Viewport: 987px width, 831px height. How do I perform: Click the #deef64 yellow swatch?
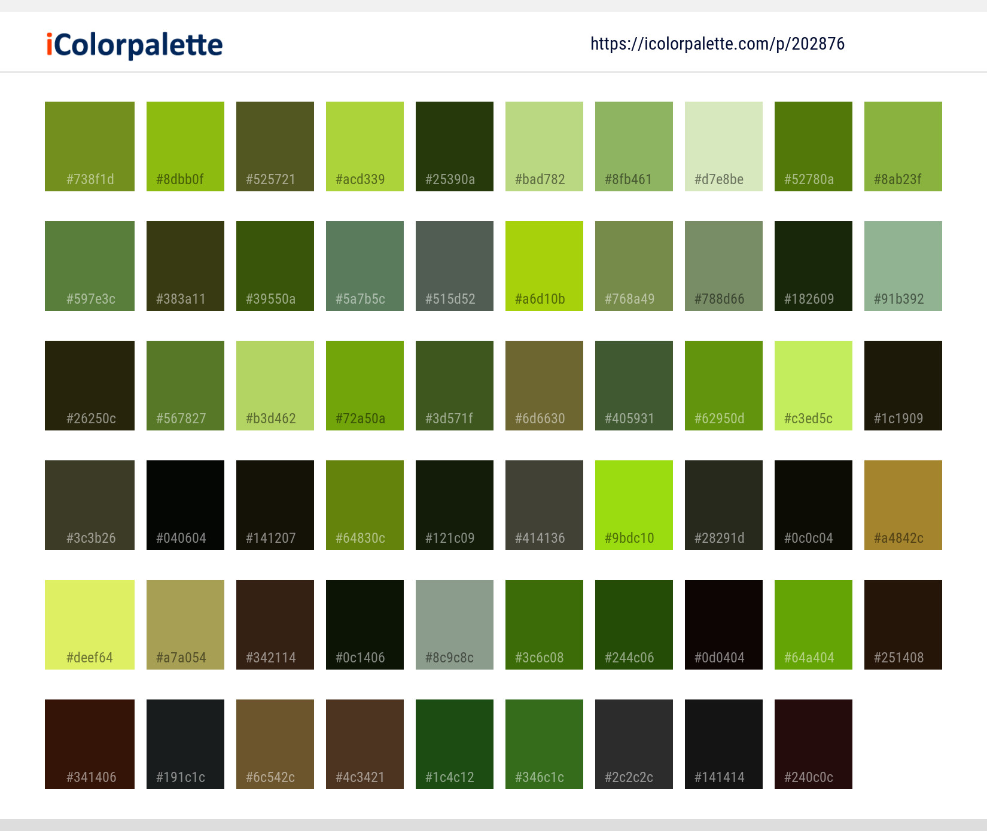click(x=90, y=625)
